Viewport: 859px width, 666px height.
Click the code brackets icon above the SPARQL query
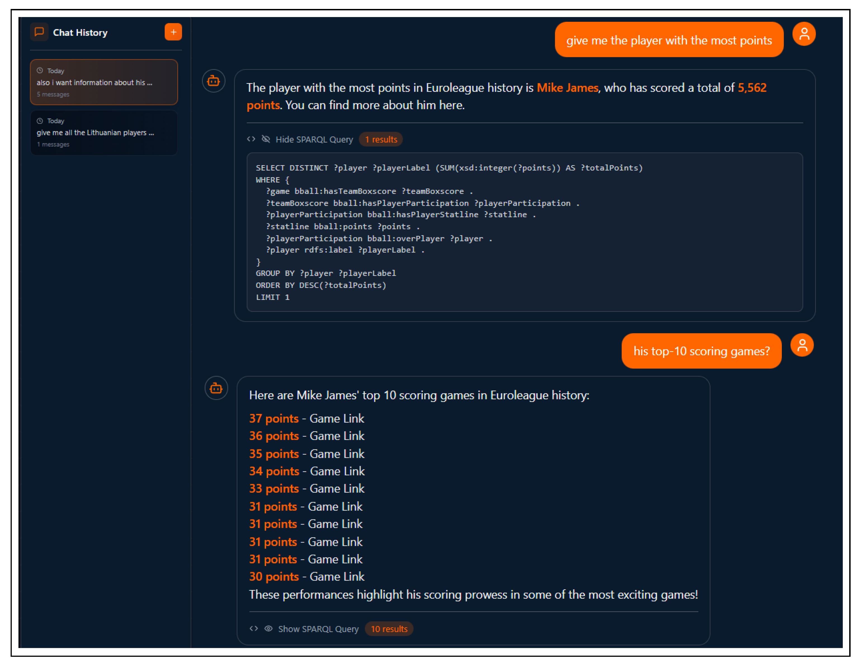(251, 139)
